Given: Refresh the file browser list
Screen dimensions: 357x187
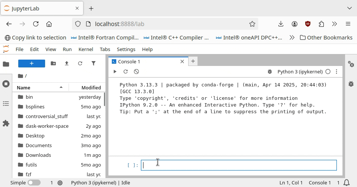Looking at the screenshot, I should point(80,63).
